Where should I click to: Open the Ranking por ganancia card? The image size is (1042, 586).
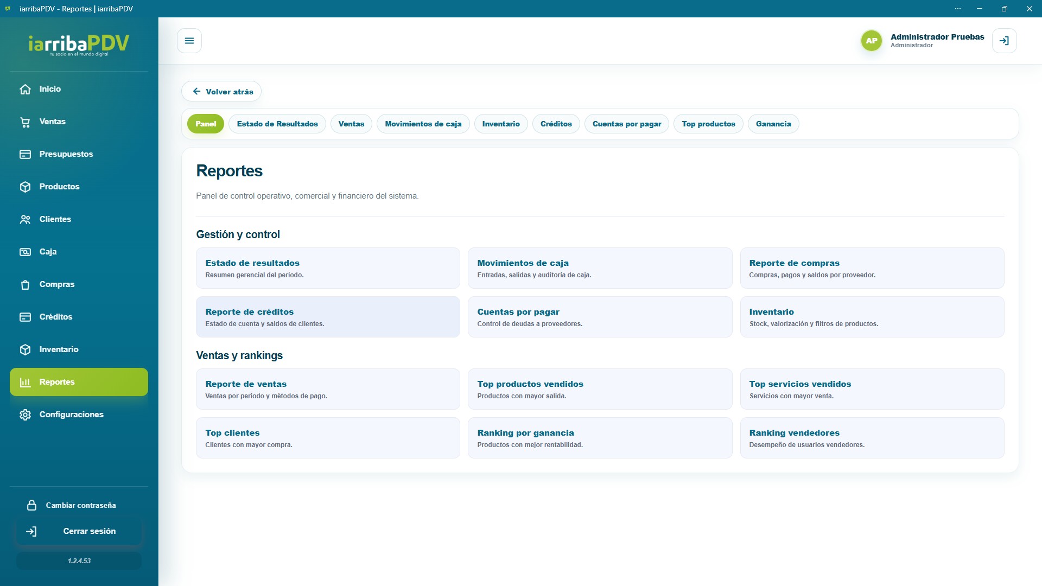[600, 438]
